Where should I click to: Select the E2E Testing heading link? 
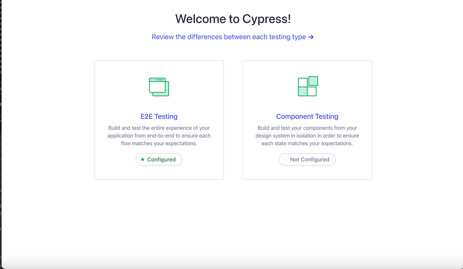tap(159, 116)
